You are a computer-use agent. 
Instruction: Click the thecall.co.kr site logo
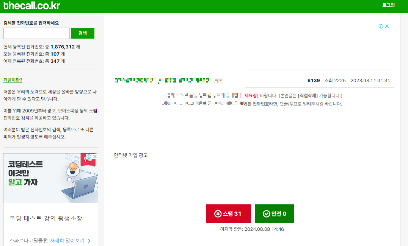click(32, 6)
